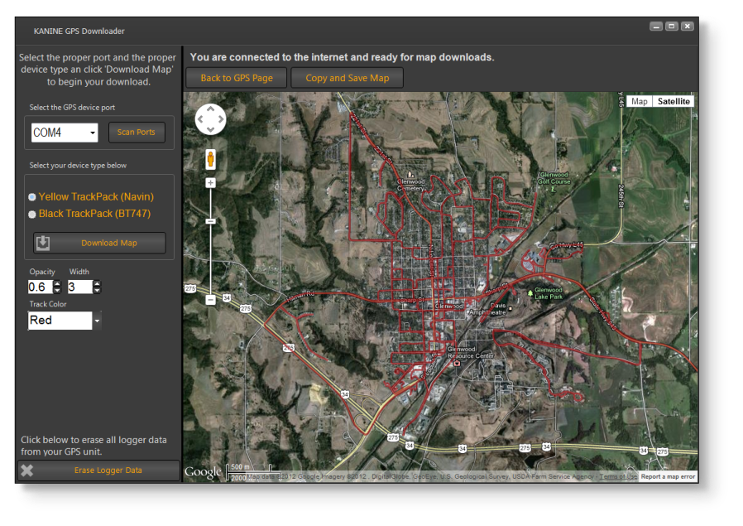
Task: Switch to Map view tab
Action: point(640,102)
